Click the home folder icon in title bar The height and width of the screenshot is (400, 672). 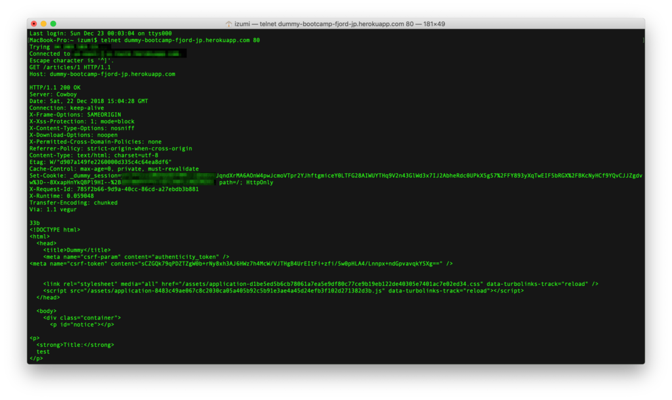[228, 24]
